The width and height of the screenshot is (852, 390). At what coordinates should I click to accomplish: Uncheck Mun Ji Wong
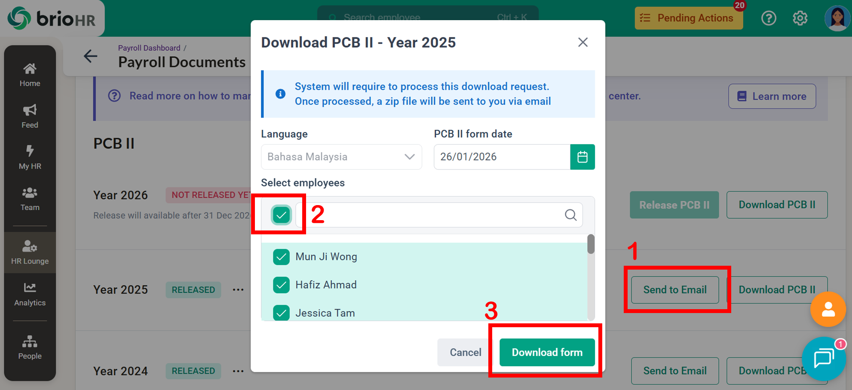pos(281,257)
